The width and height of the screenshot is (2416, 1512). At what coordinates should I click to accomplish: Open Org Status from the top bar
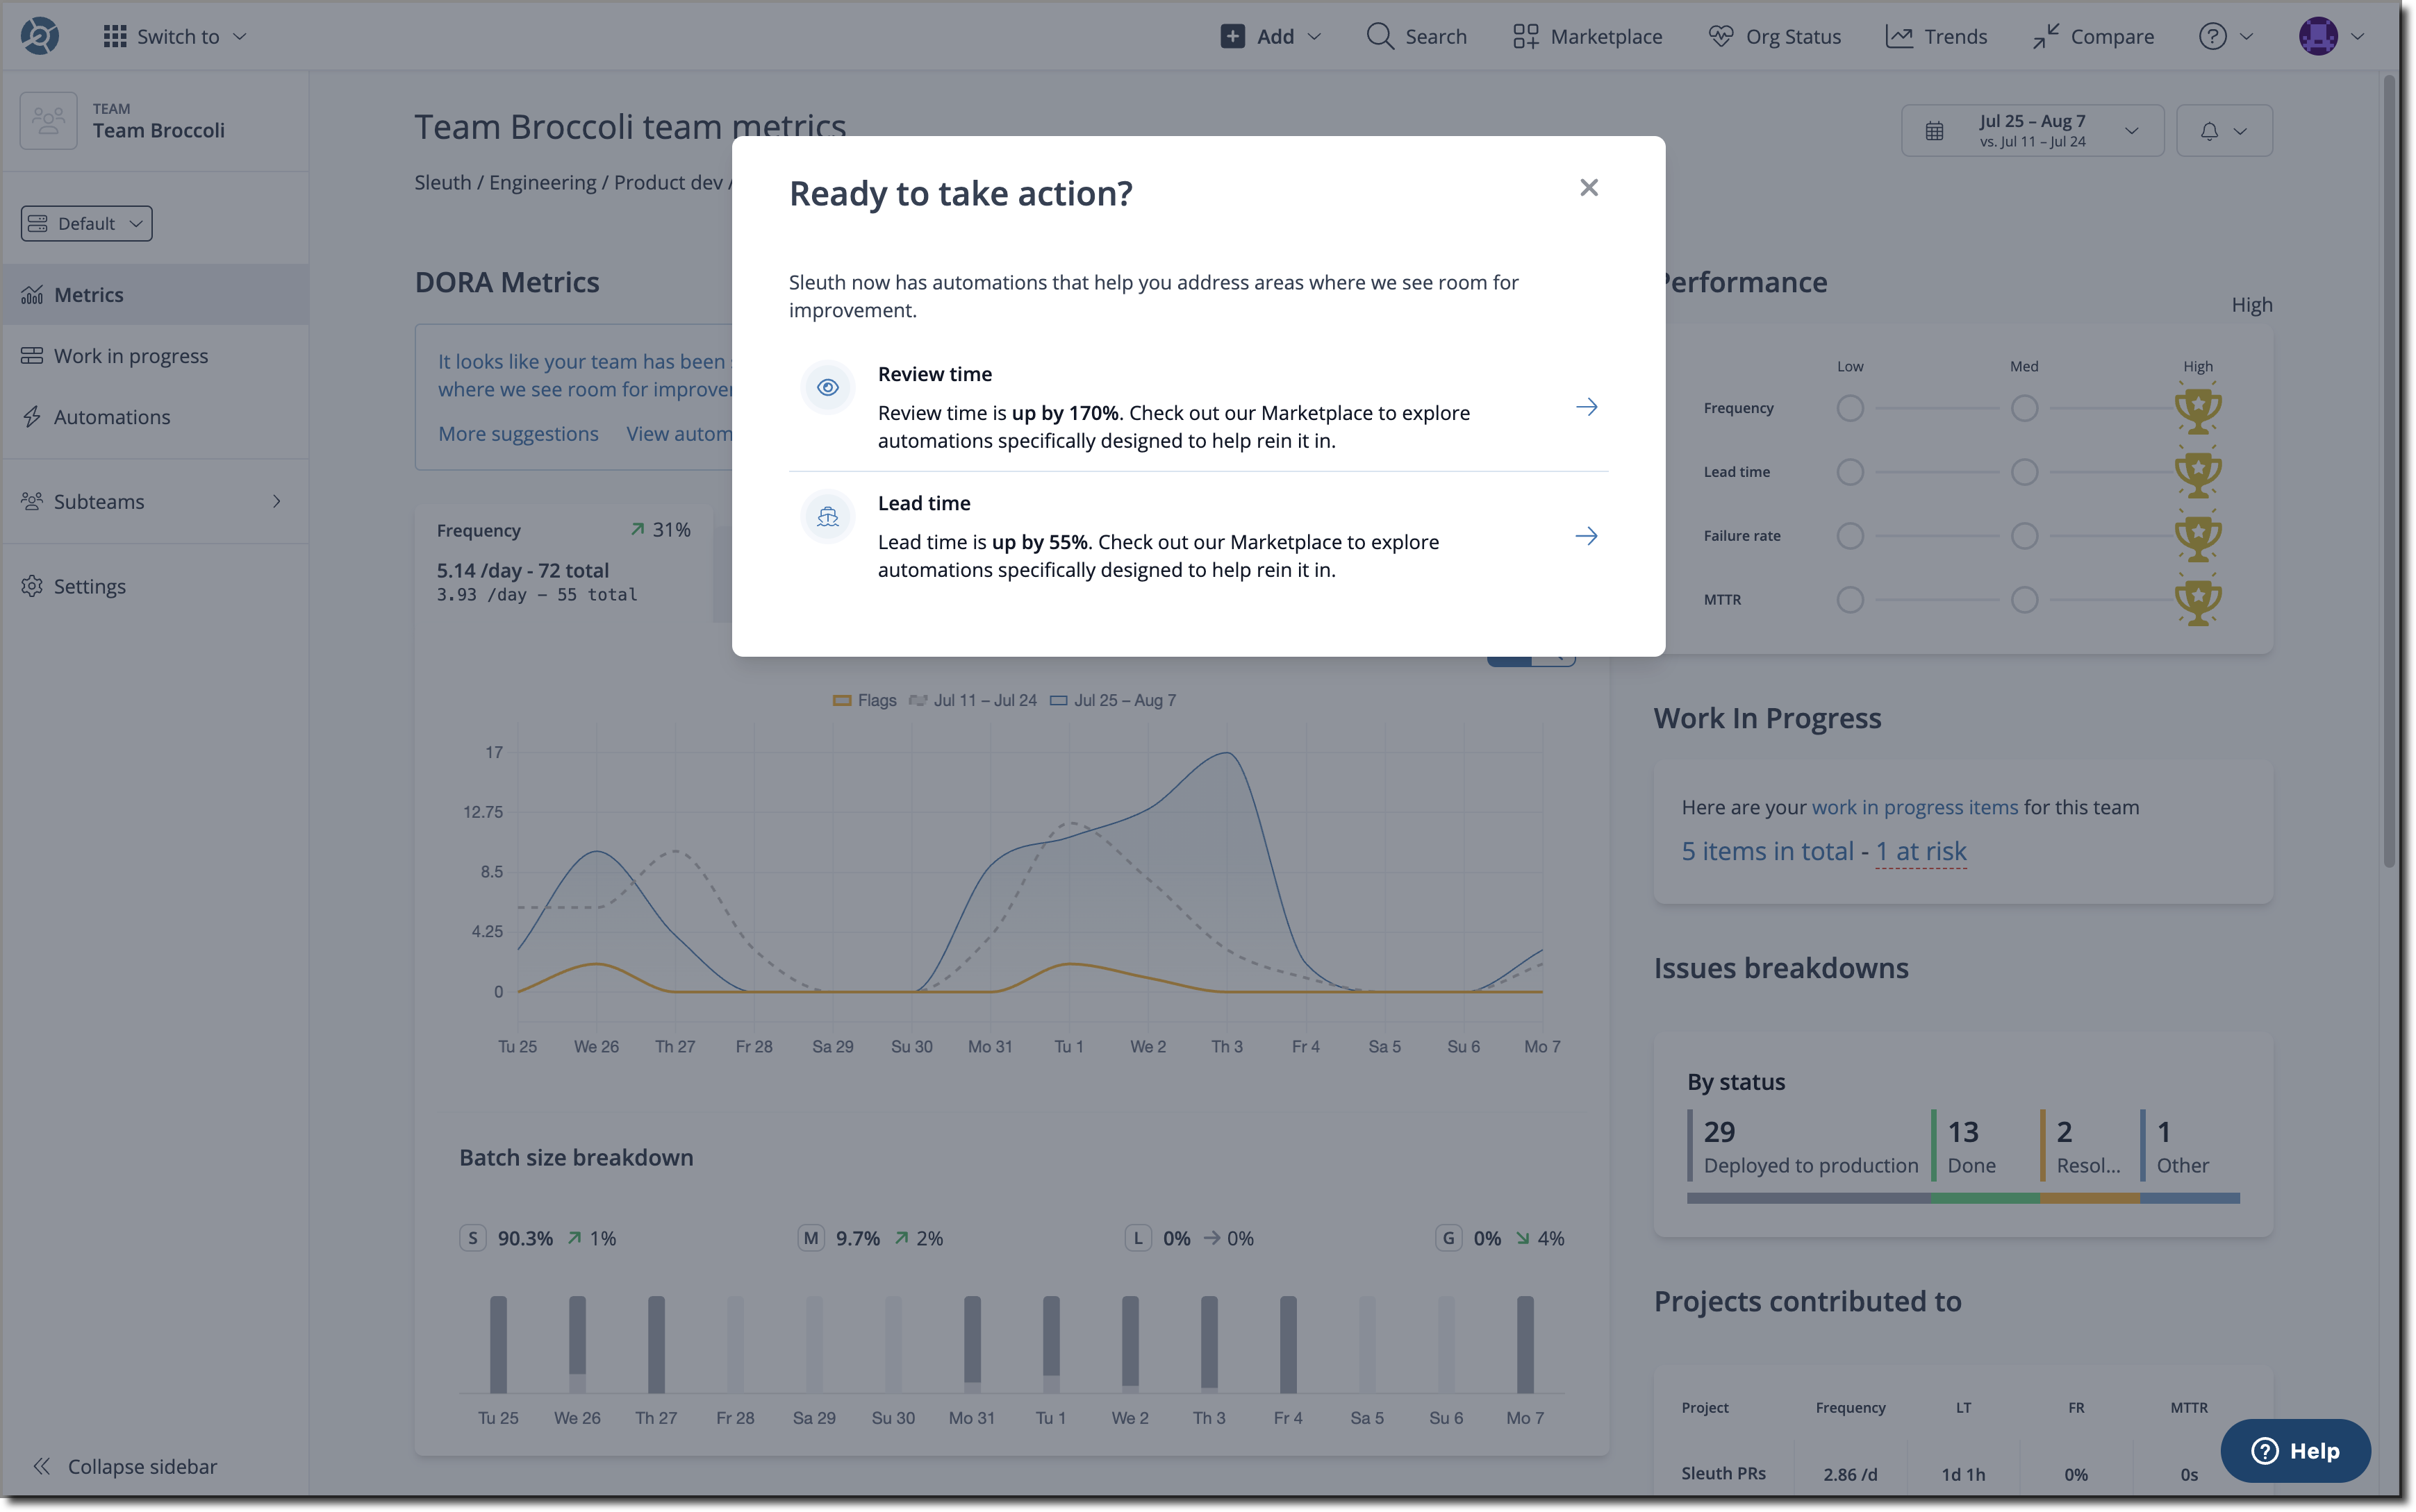(x=1775, y=36)
